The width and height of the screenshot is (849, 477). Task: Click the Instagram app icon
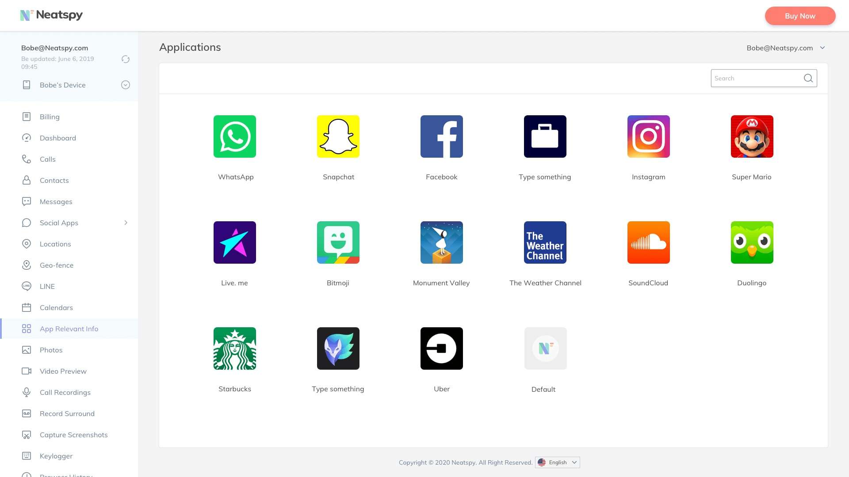coord(648,136)
